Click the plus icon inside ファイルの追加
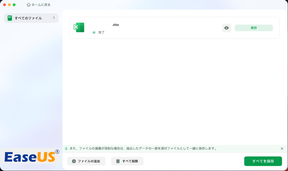This screenshot has height=171, width=288. tap(73, 161)
